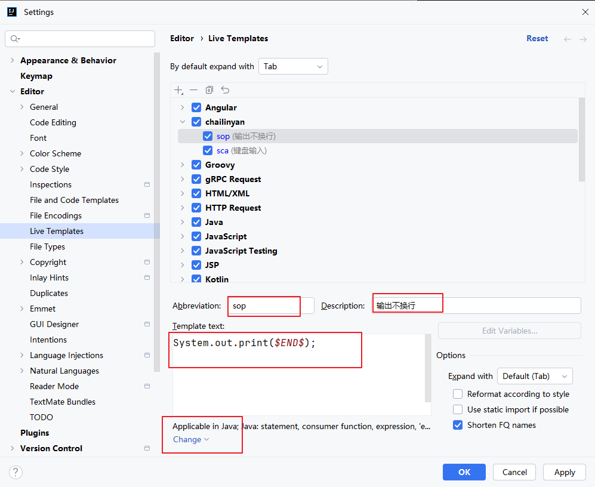The image size is (595, 487).
Task: Click the template list vertical scrollbar
Action: click(582, 140)
